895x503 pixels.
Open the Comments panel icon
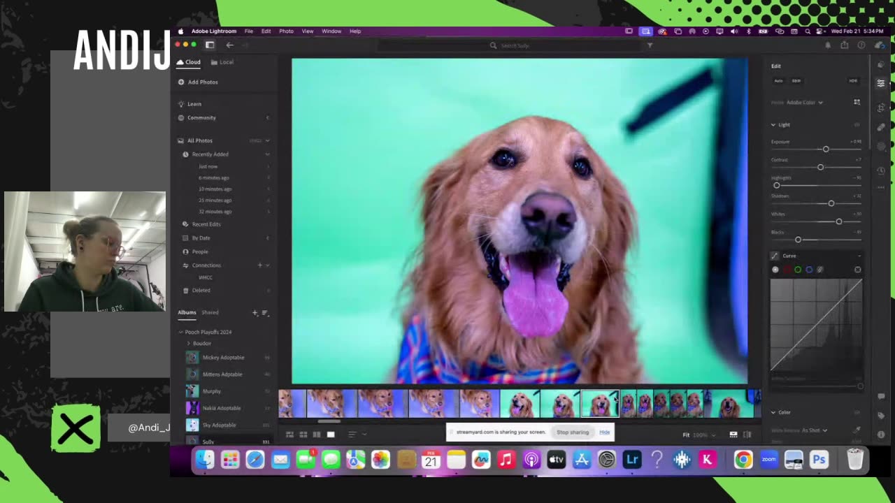[x=881, y=397]
